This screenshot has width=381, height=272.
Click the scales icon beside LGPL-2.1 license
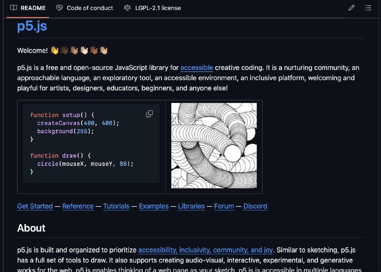pyautogui.click(x=127, y=8)
